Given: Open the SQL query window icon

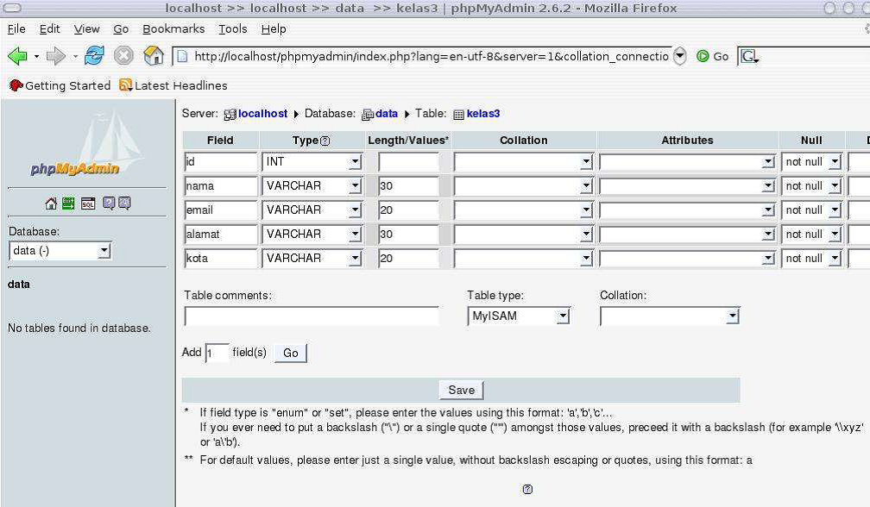Looking at the screenshot, I should [x=87, y=203].
